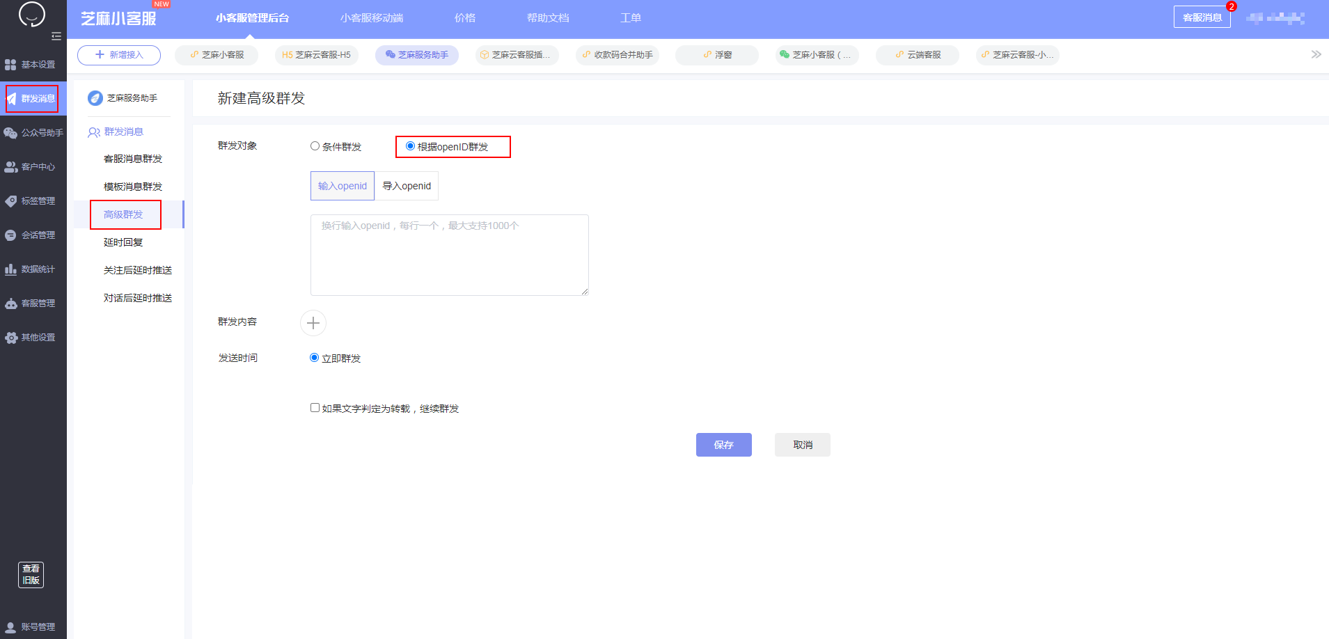Open 工单 in the top menu
This screenshot has height=639, width=1329.
tap(631, 18)
